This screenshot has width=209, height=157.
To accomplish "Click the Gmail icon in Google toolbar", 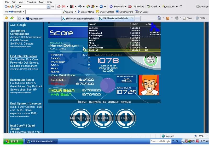I will click(x=63, y=7).
